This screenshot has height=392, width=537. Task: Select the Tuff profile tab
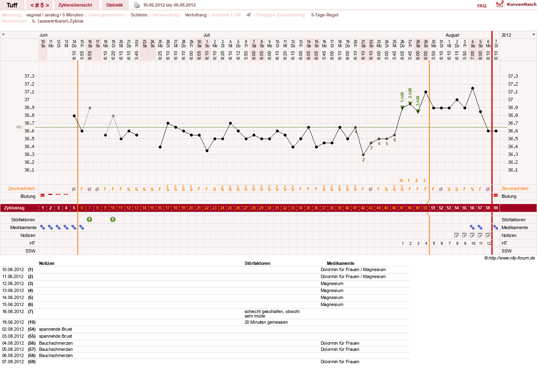coord(12,5)
